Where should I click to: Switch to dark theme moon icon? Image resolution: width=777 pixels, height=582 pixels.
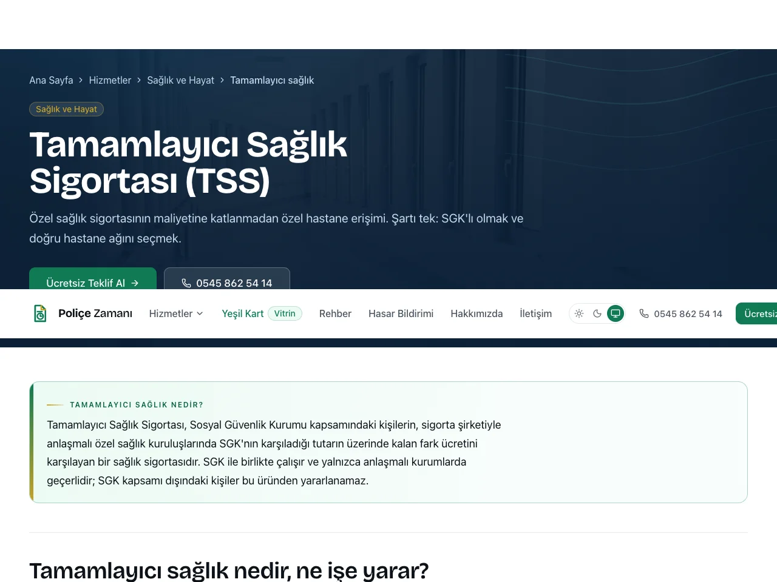[x=597, y=313]
